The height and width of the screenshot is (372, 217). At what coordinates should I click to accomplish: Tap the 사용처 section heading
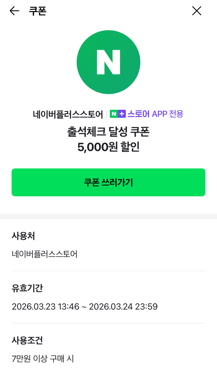point(23,236)
